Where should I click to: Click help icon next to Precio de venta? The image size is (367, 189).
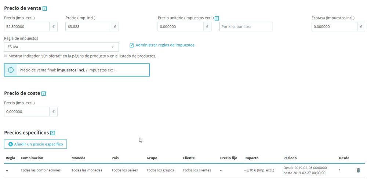(45, 8)
